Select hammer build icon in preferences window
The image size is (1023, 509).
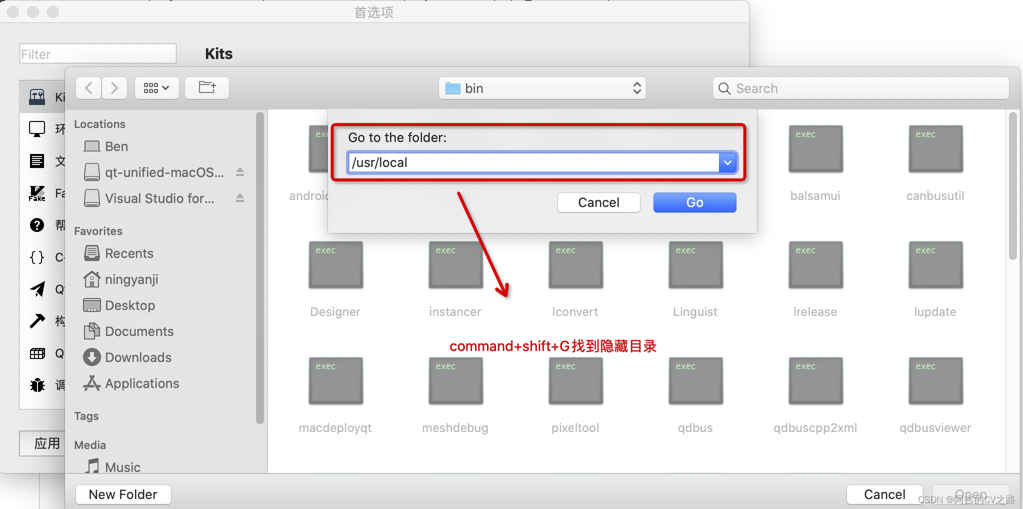[x=37, y=321]
